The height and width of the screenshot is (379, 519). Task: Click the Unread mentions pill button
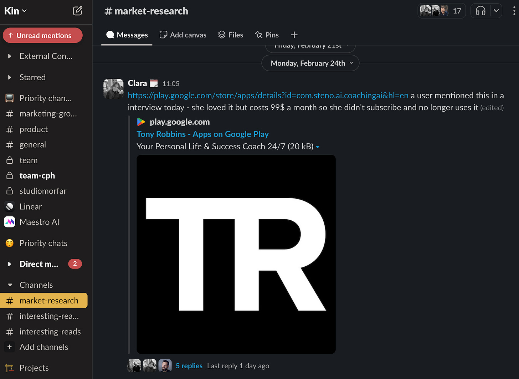[43, 35]
